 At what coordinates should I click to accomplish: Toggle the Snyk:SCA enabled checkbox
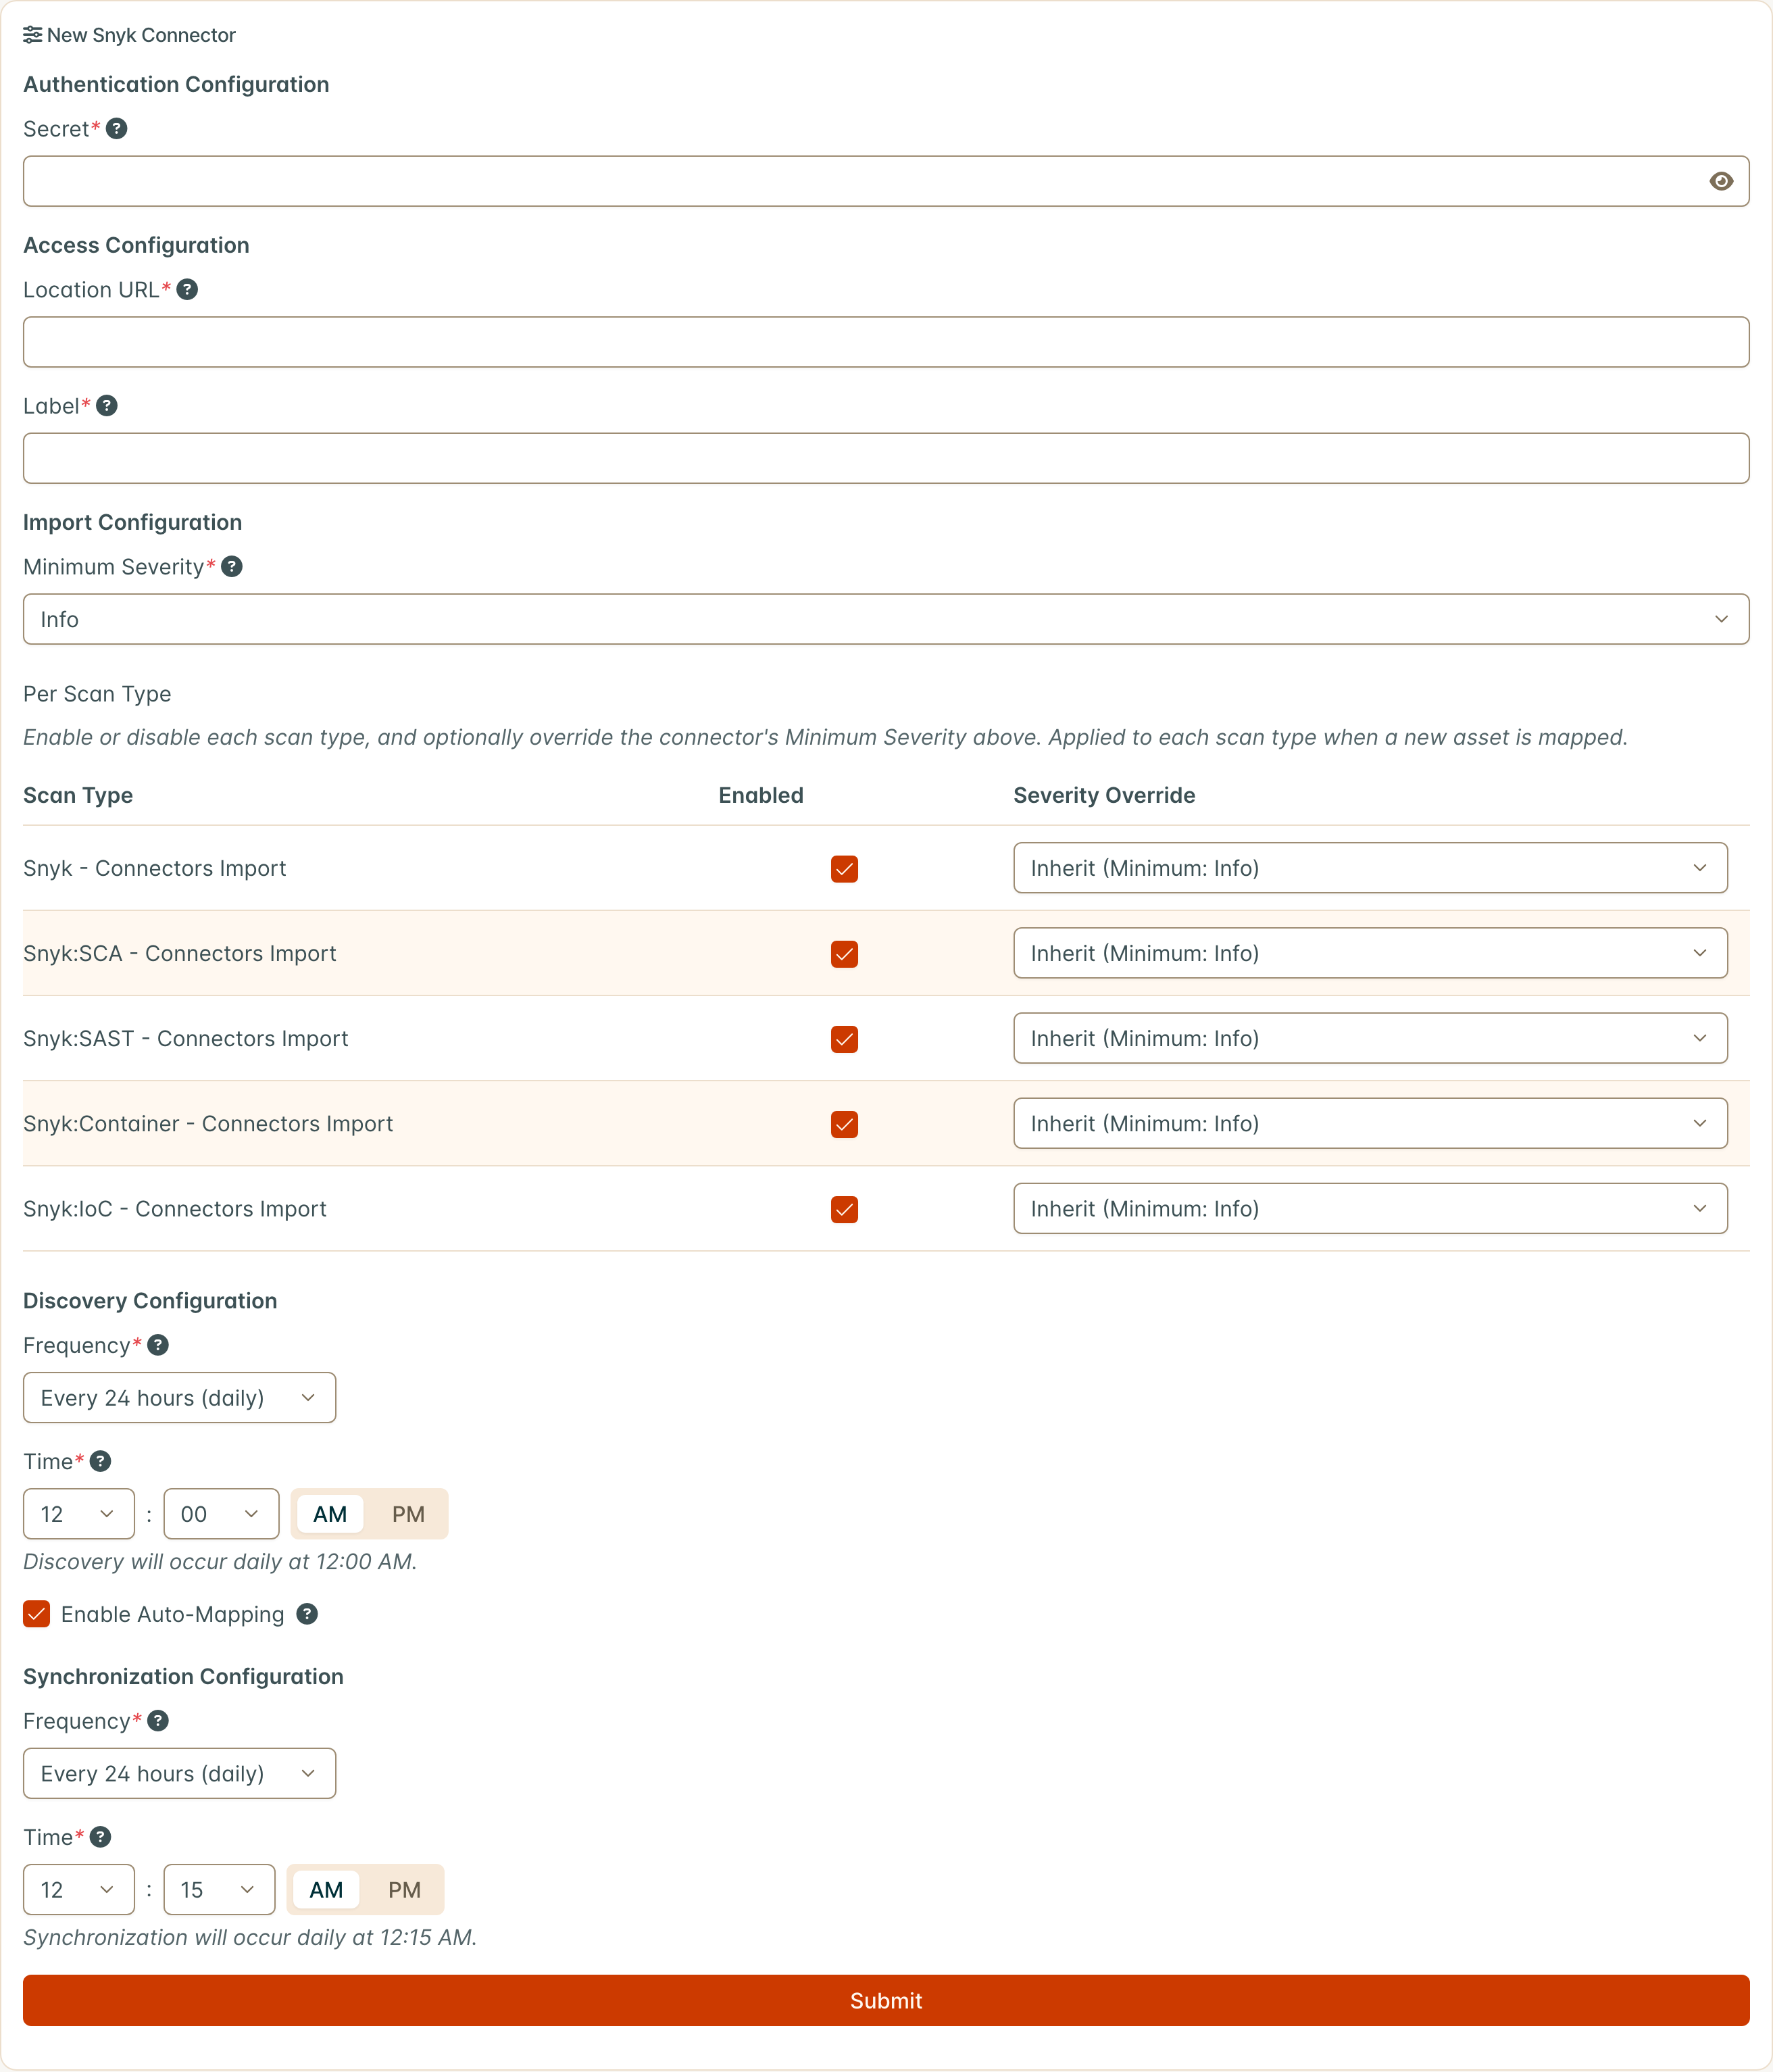[x=844, y=954]
